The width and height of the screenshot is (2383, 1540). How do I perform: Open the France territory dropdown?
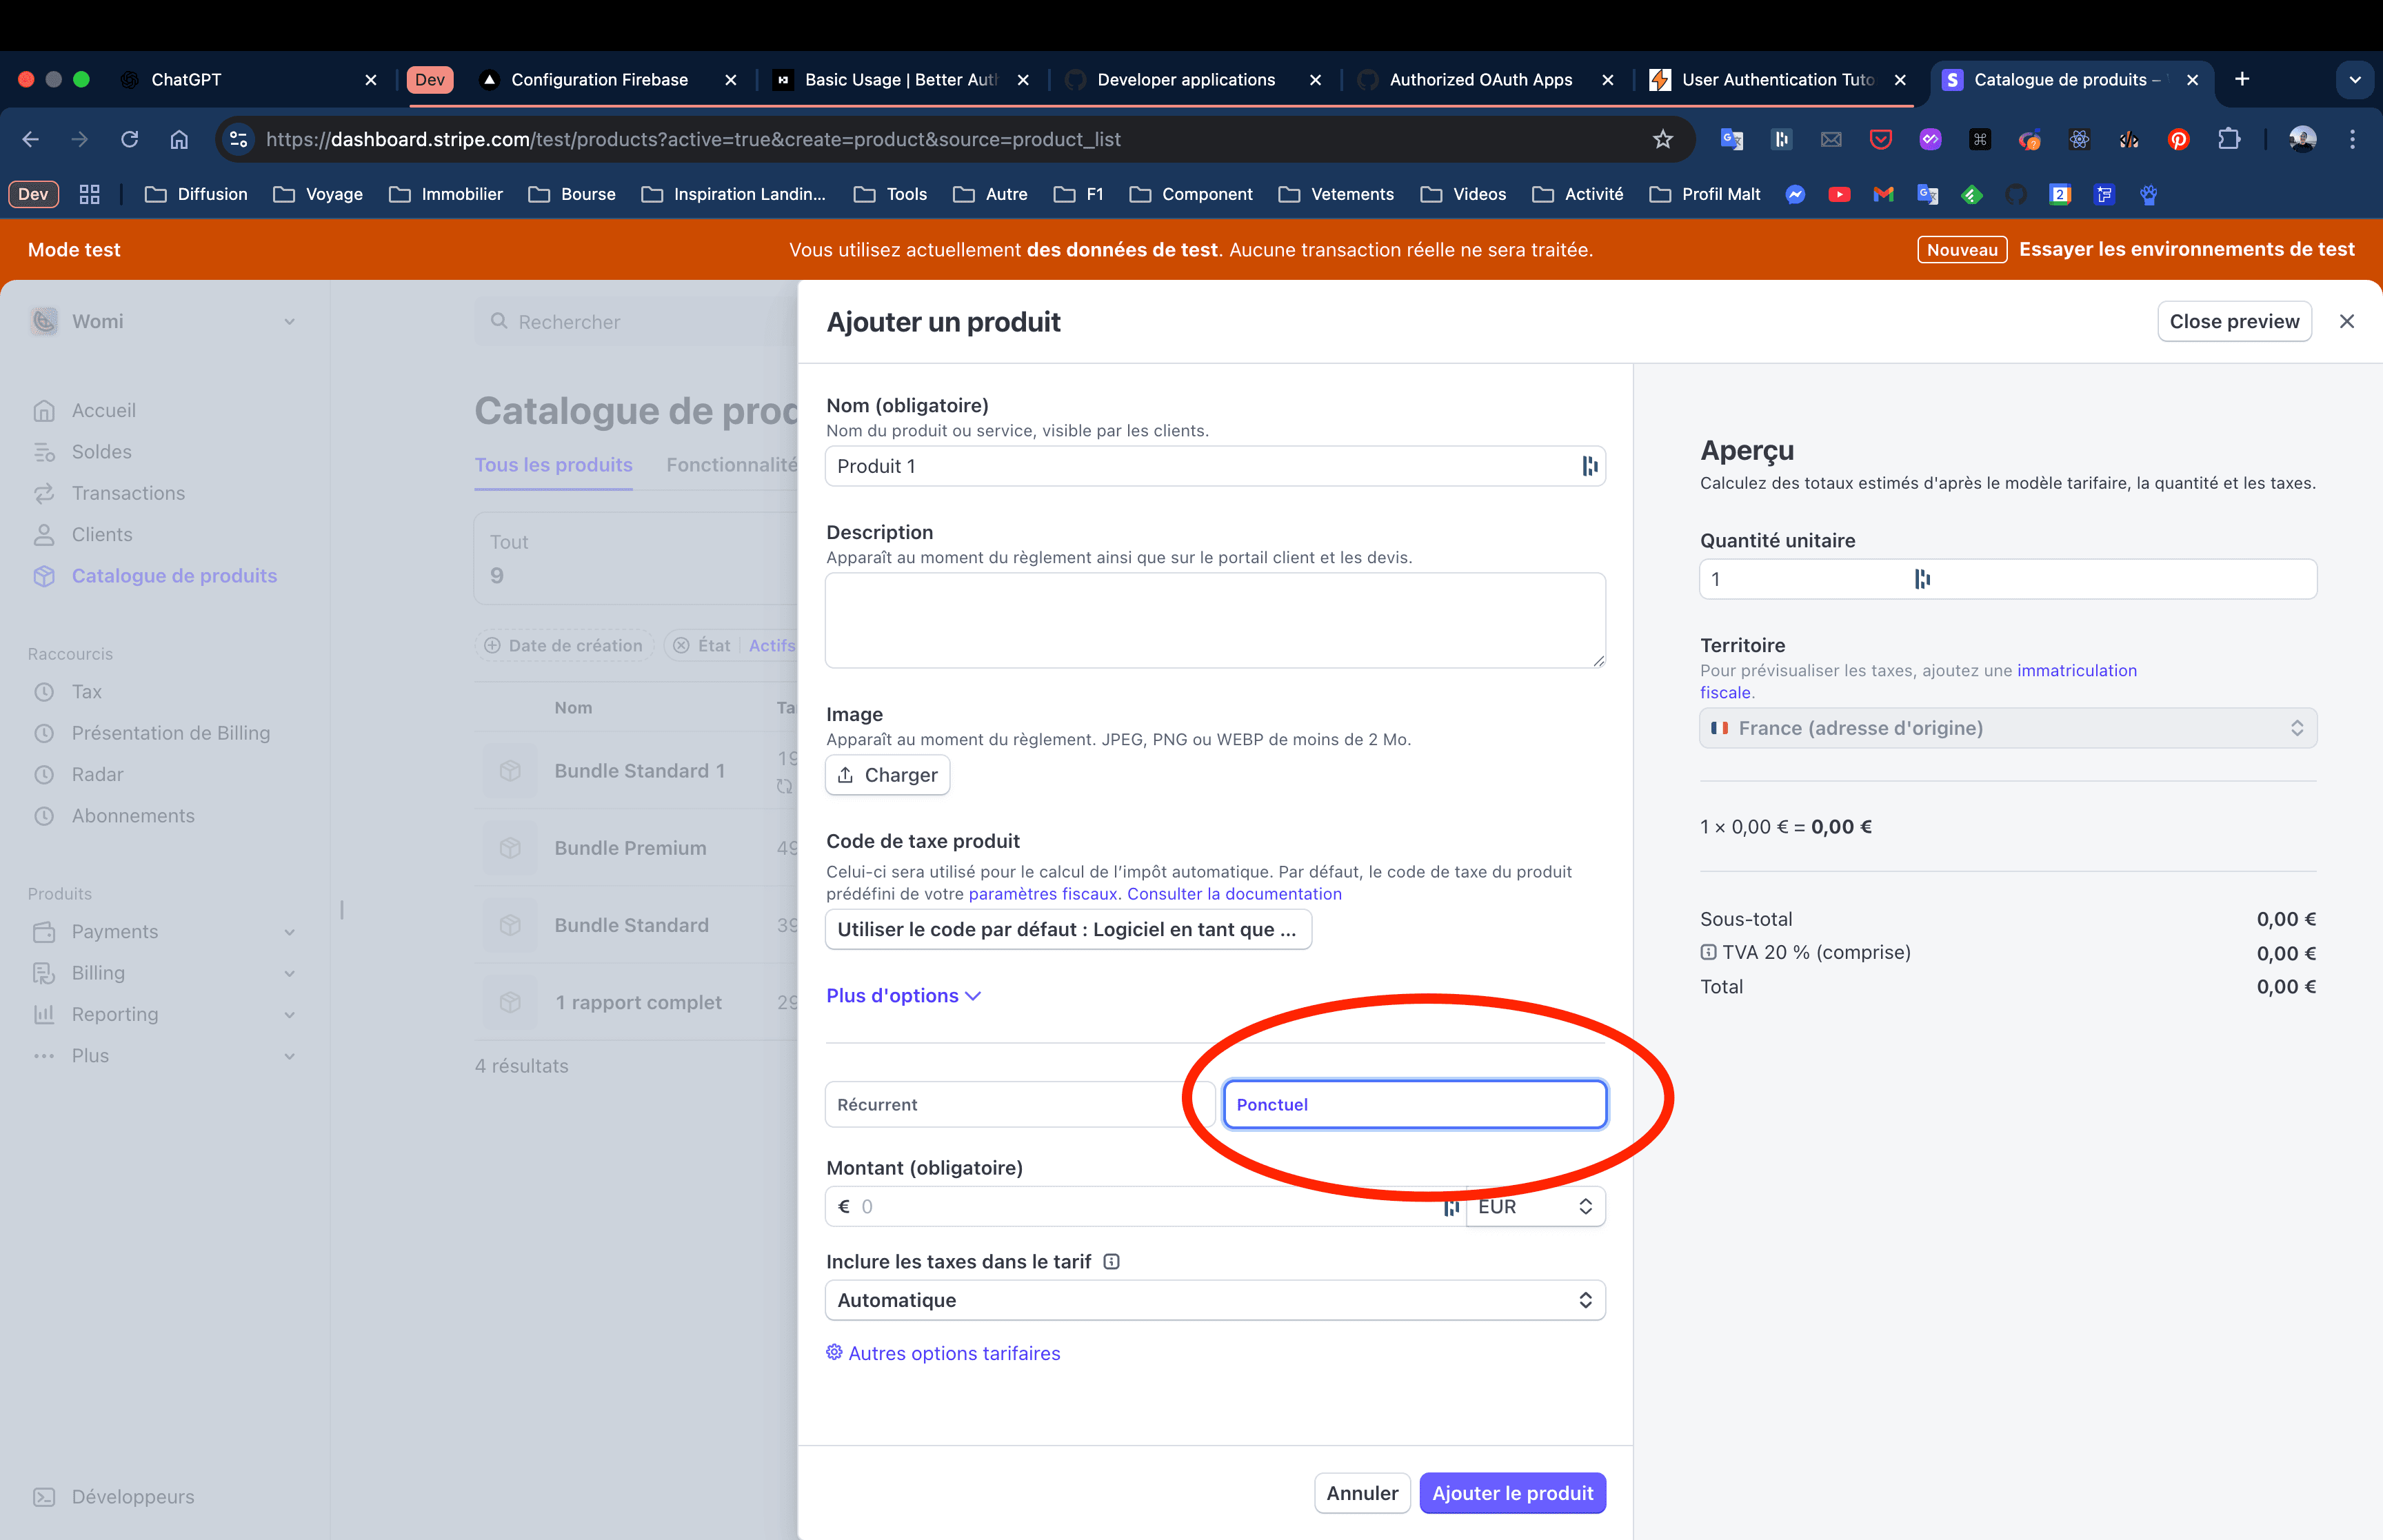2007,728
